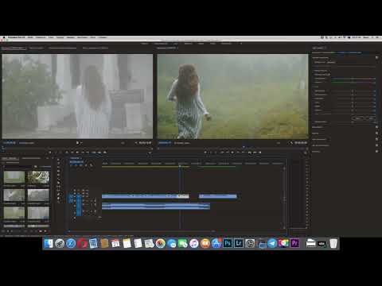Click the Temperature slider
382x286 pixels.
(x=353, y=79)
